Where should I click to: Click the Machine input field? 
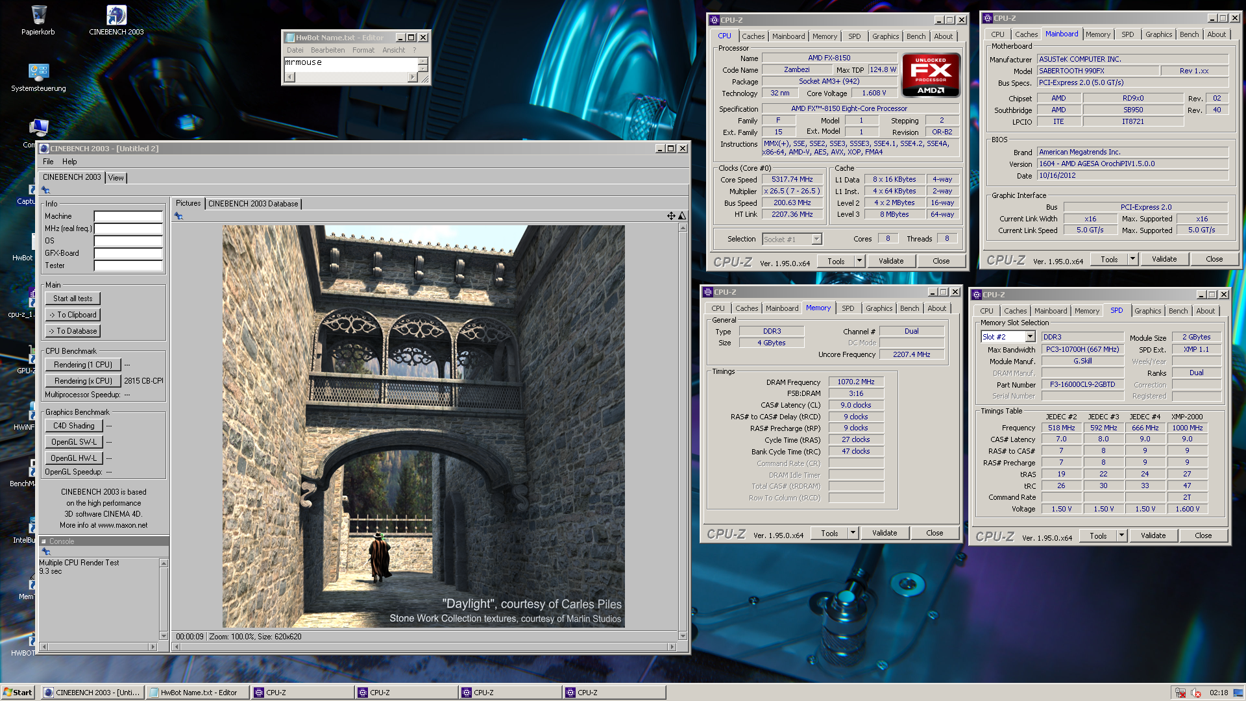(x=128, y=216)
